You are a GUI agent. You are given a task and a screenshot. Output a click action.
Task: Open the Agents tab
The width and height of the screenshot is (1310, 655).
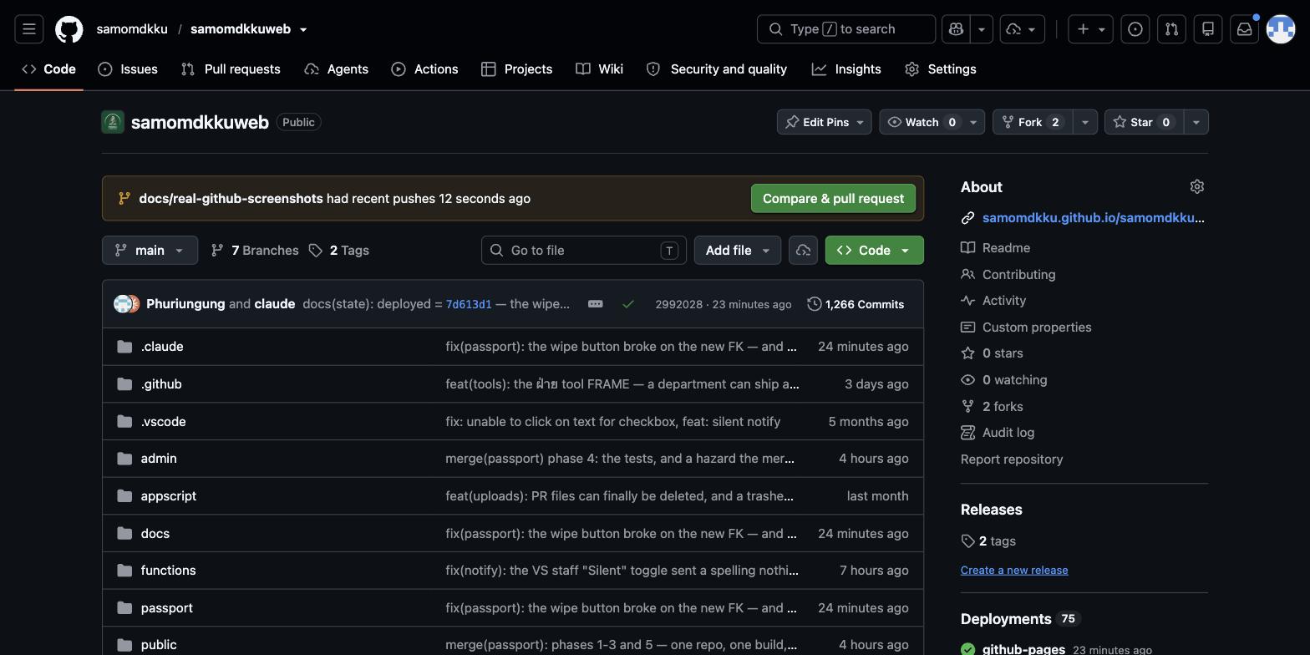pyautogui.click(x=337, y=69)
